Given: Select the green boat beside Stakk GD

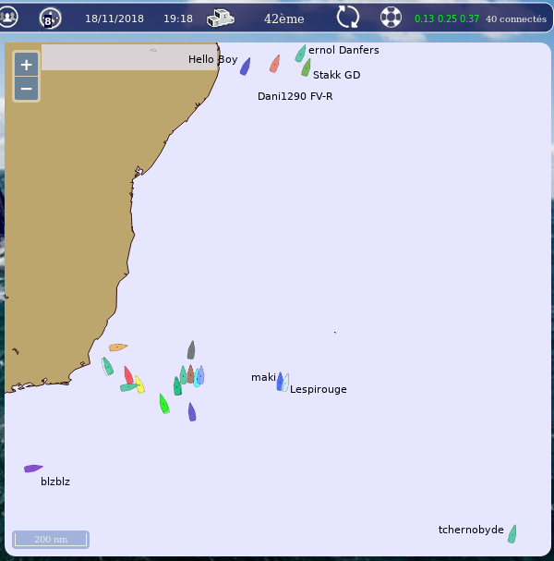Looking at the screenshot, I should 306,67.
